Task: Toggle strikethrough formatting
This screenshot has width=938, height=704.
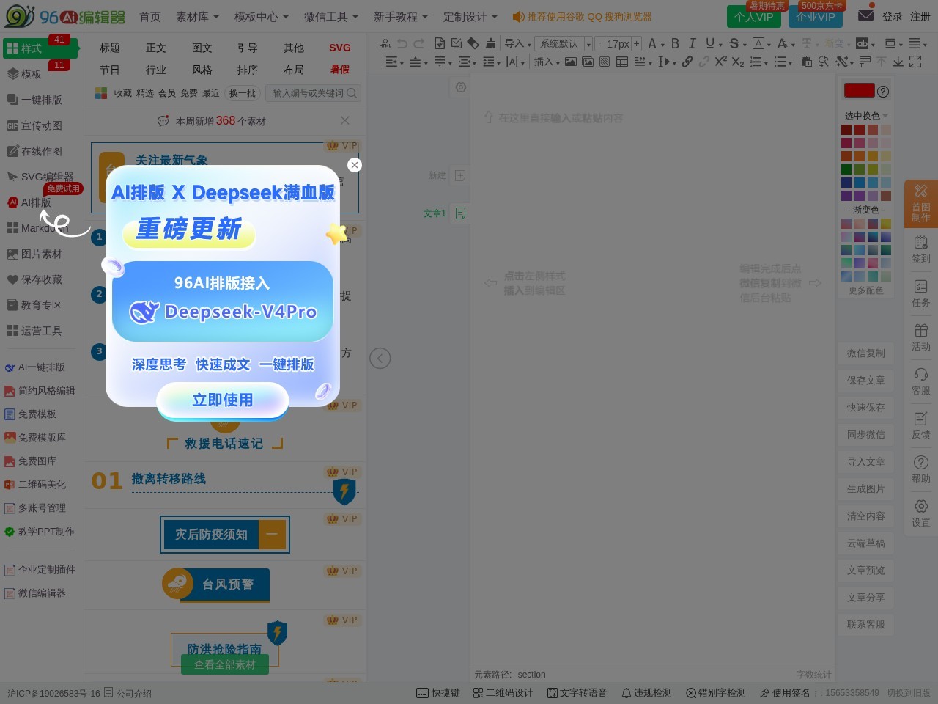Action: [x=734, y=43]
